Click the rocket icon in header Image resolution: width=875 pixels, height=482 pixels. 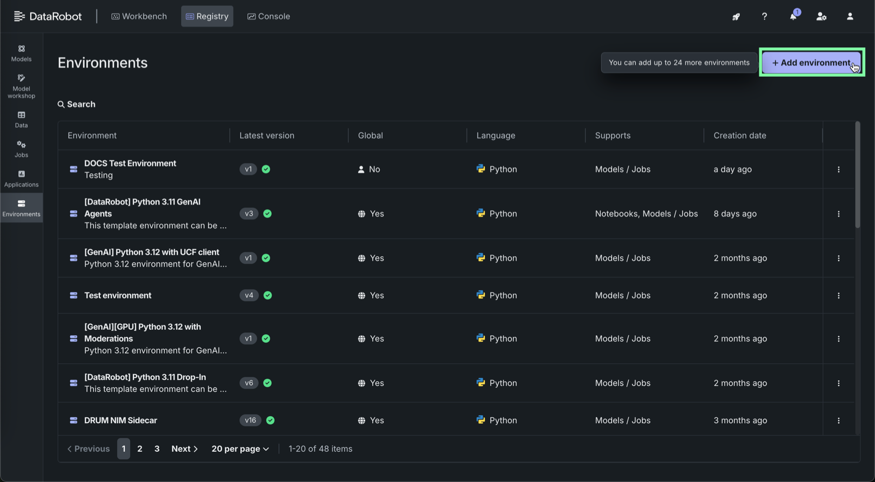click(736, 17)
